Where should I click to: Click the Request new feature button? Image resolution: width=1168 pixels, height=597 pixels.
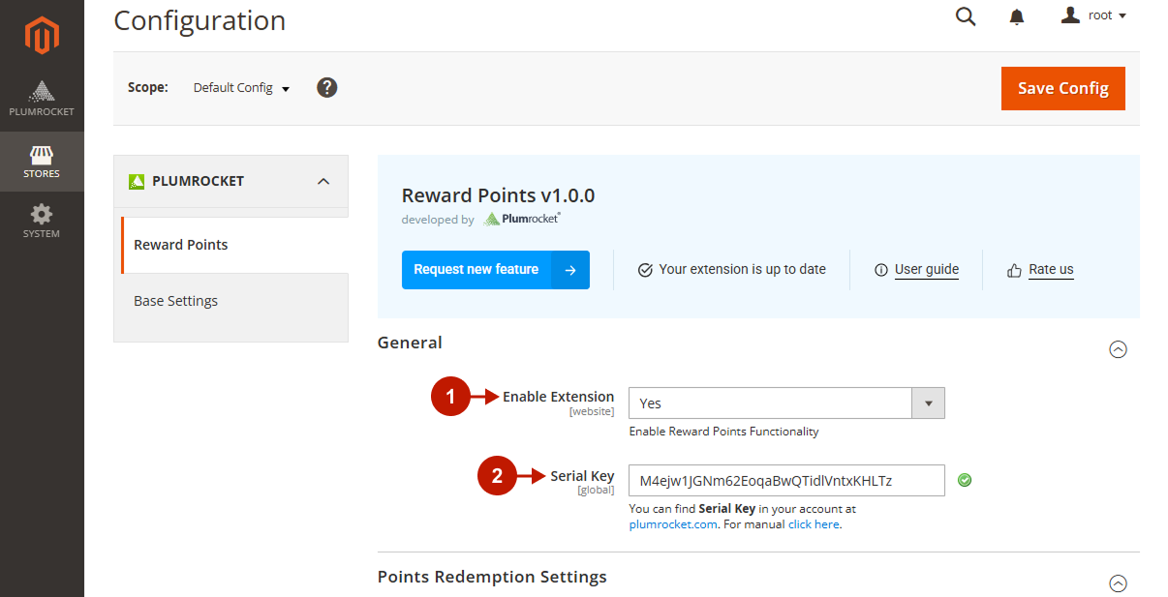tap(495, 270)
